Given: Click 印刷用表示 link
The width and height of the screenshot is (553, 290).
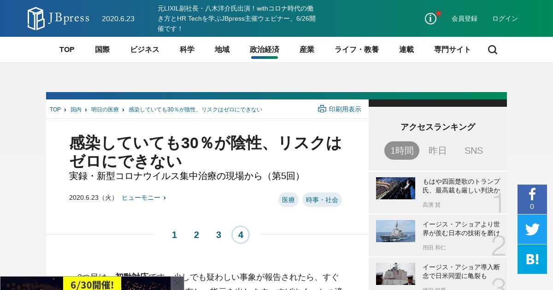Looking at the screenshot, I should tap(345, 109).
